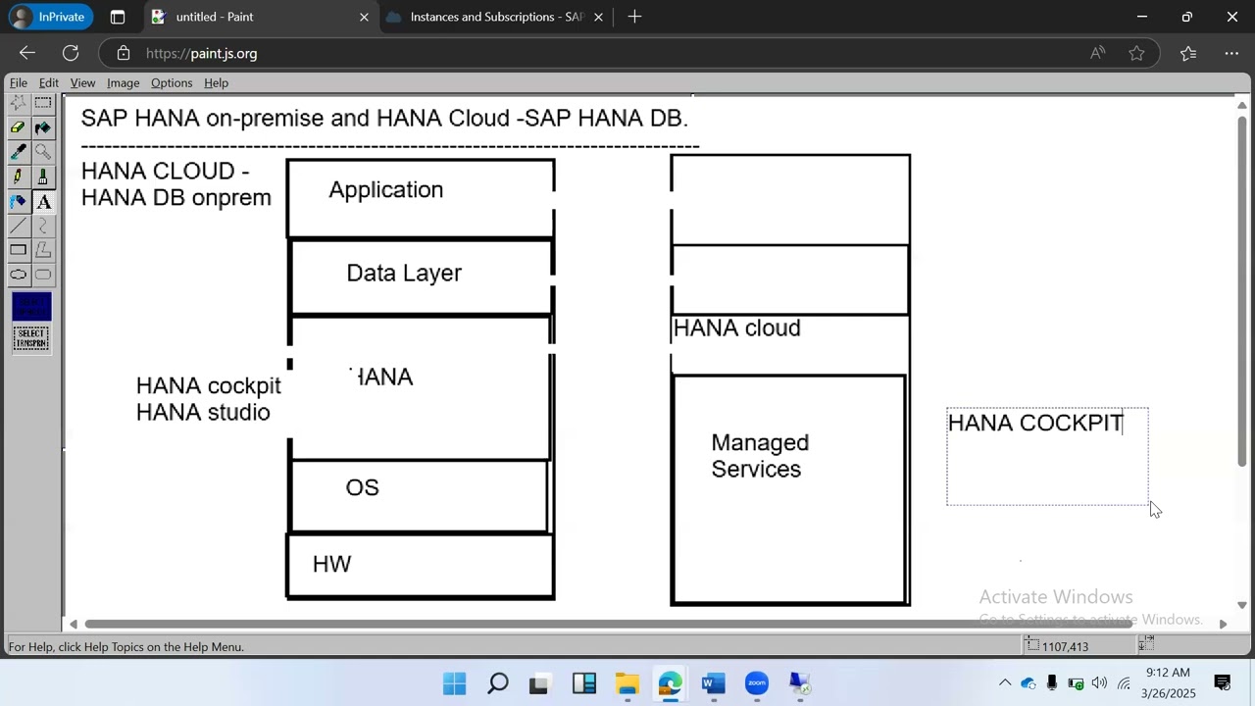Image resolution: width=1255 pixels, height=706 pixels.
Task: Click the vertical scrollbar up arrow
Action: click(1242, 105)
